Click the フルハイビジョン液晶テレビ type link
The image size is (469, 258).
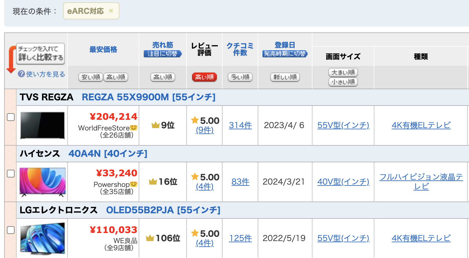pyautogui.click(x=421, y=182)
